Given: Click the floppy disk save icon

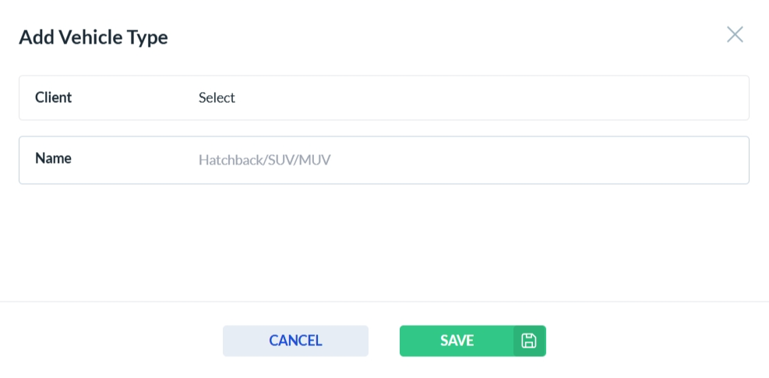Looking at the screenshot, I should pyautogui.click(x=529, y=341).
